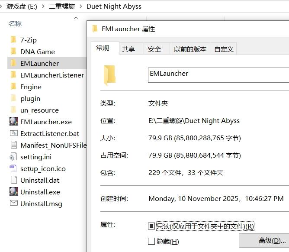Expand the breadcrumb arrow before 二重螺旋
Screen dimensions: 289x252
pyautogui.click(x=42, y=6)
